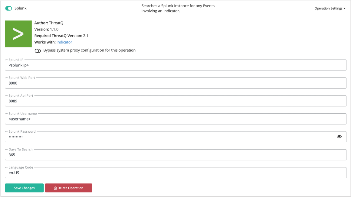
Task: Click the trash icon on Delete Operation
Action: (55, 188)
